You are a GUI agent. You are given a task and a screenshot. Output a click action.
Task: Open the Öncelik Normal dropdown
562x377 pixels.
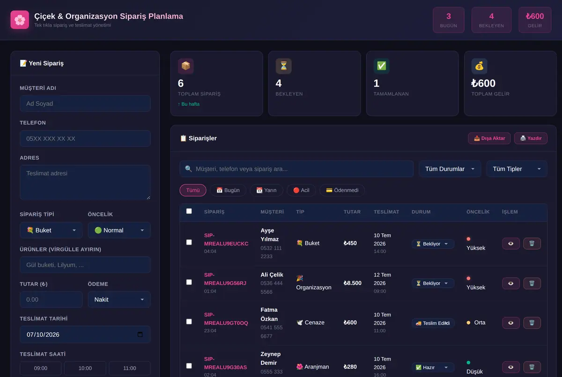pyautogui.click(x=119, y=230)
